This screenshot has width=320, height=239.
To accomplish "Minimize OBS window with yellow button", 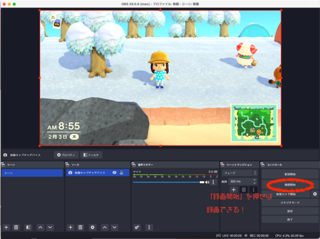I will tap(9, 4).
